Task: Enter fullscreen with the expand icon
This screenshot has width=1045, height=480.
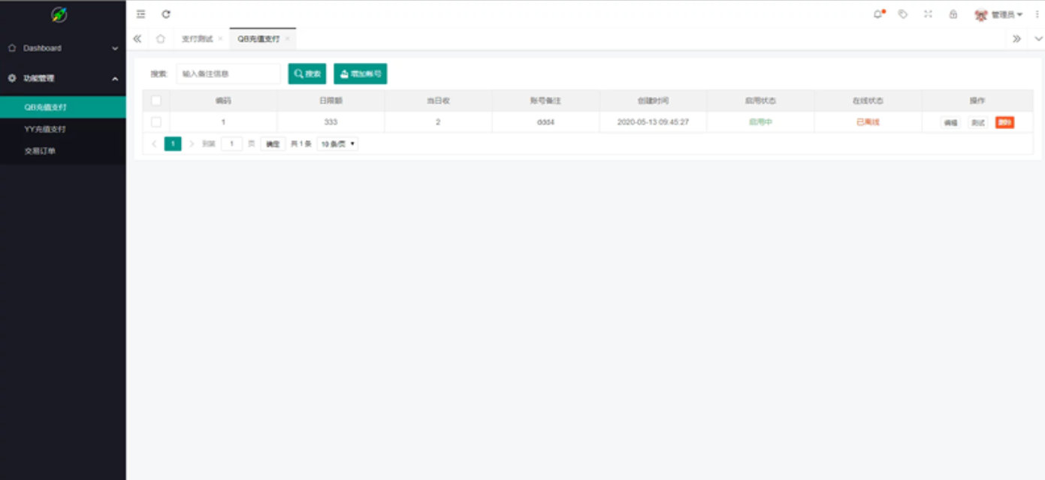Action: pyautogui.click(x=928, y=14)
